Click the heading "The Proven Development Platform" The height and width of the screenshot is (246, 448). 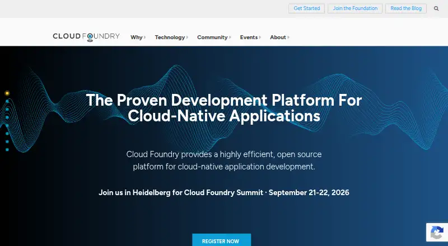[x=224, y=108]
